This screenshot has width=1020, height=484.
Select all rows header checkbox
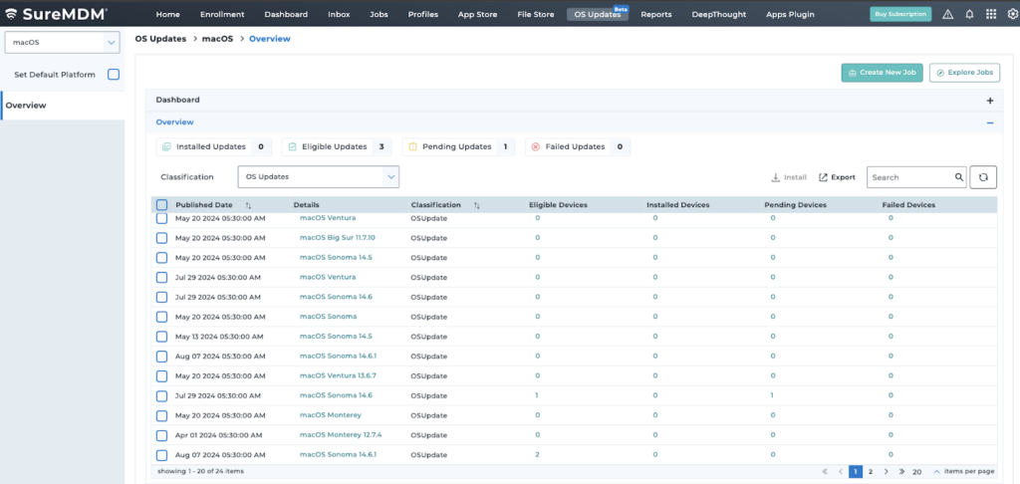[x=162, y=205]
